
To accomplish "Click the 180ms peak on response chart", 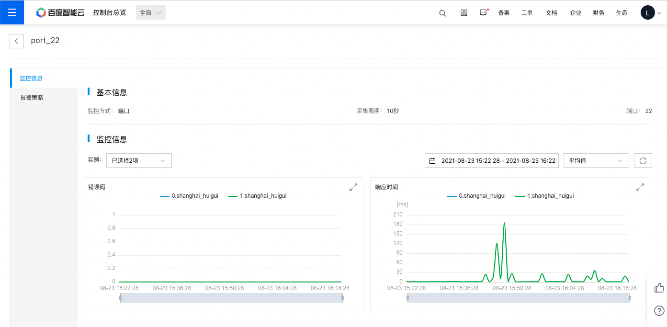I will [504, 223].
